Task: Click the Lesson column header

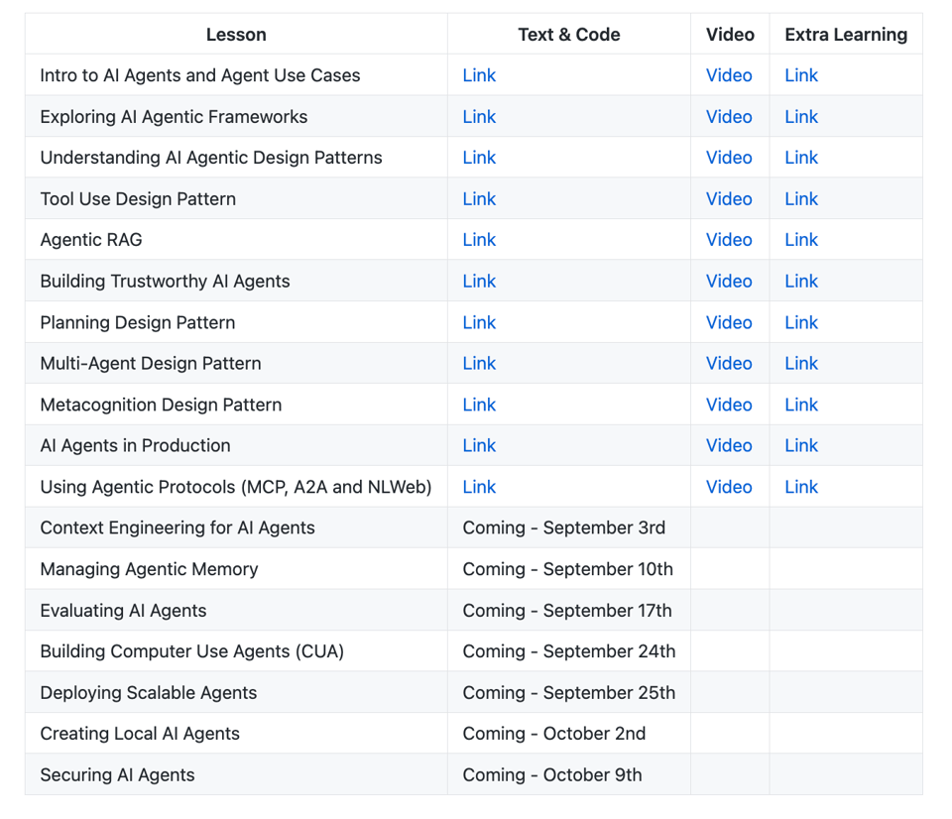Action: [236, 35]
